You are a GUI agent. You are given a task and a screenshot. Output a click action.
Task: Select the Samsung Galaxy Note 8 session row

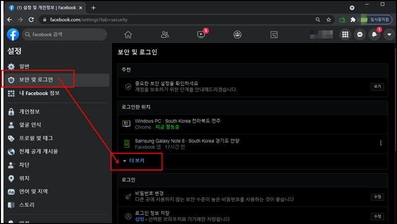[x=253, y=144]
